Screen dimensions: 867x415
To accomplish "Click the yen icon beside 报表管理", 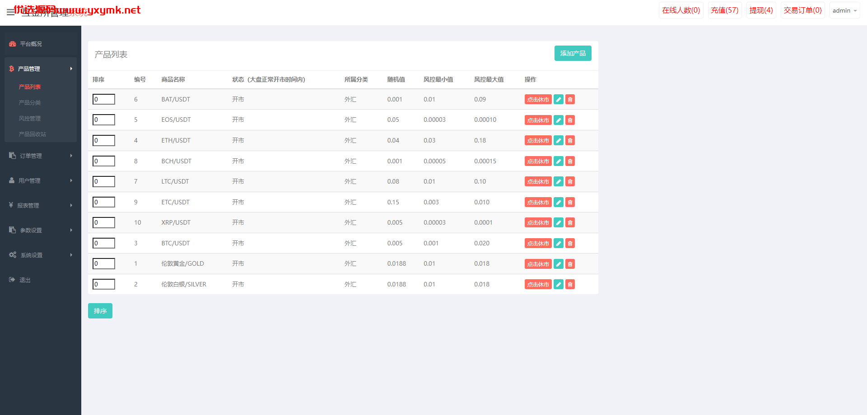I will [x=11, y=205].
